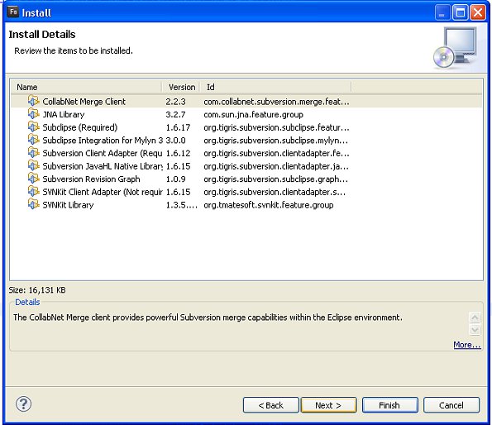Sort the list by Id column header

275,87
